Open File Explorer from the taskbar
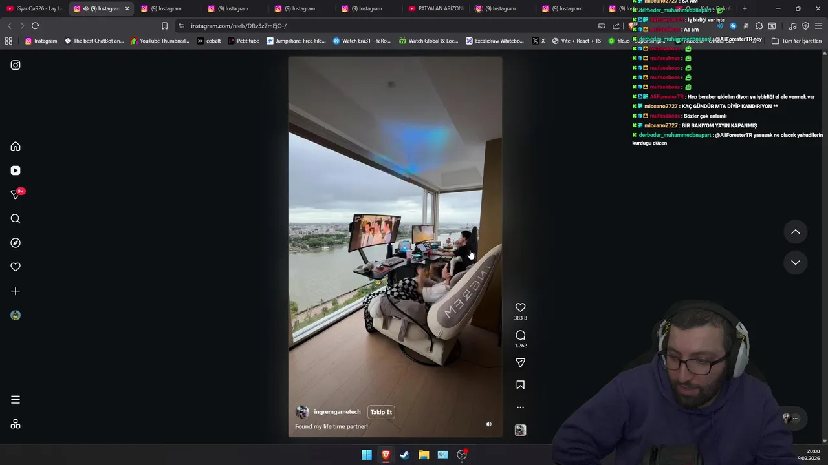Viewport: 828px width, 465px height. [424, 455]
